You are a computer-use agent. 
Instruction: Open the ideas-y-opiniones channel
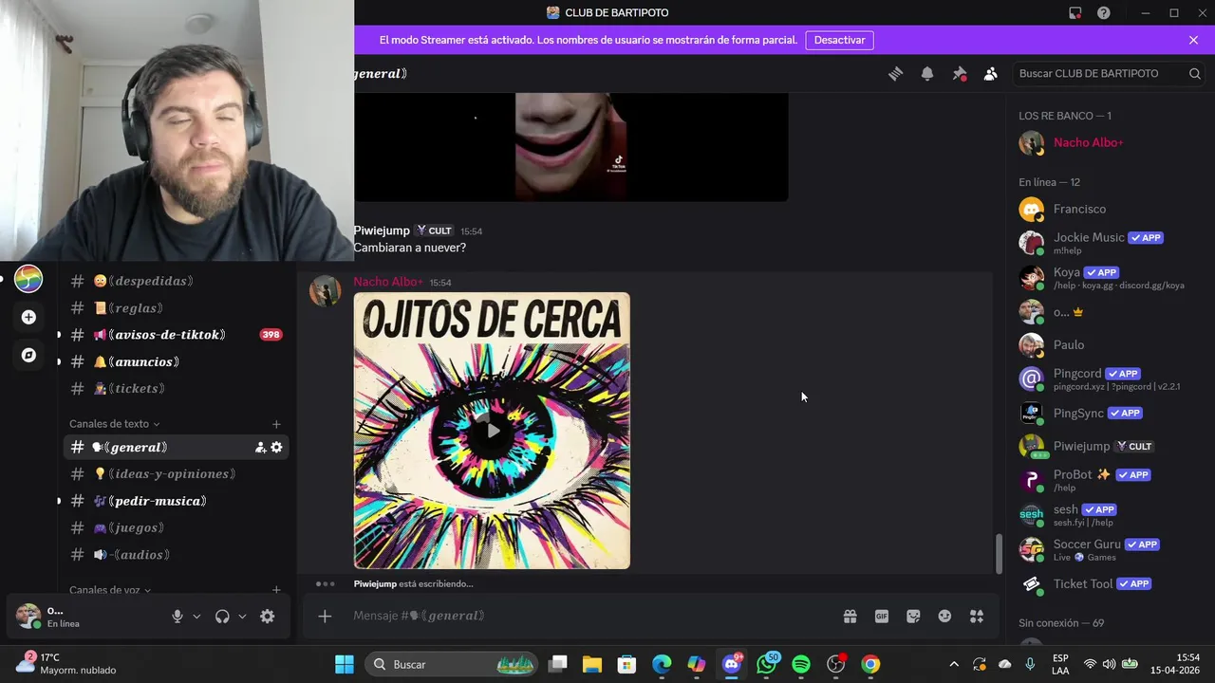176,474
